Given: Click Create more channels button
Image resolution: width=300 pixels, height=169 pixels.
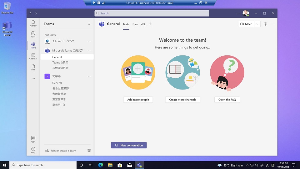Looking at the screenshot, I should tap(182, 100).
